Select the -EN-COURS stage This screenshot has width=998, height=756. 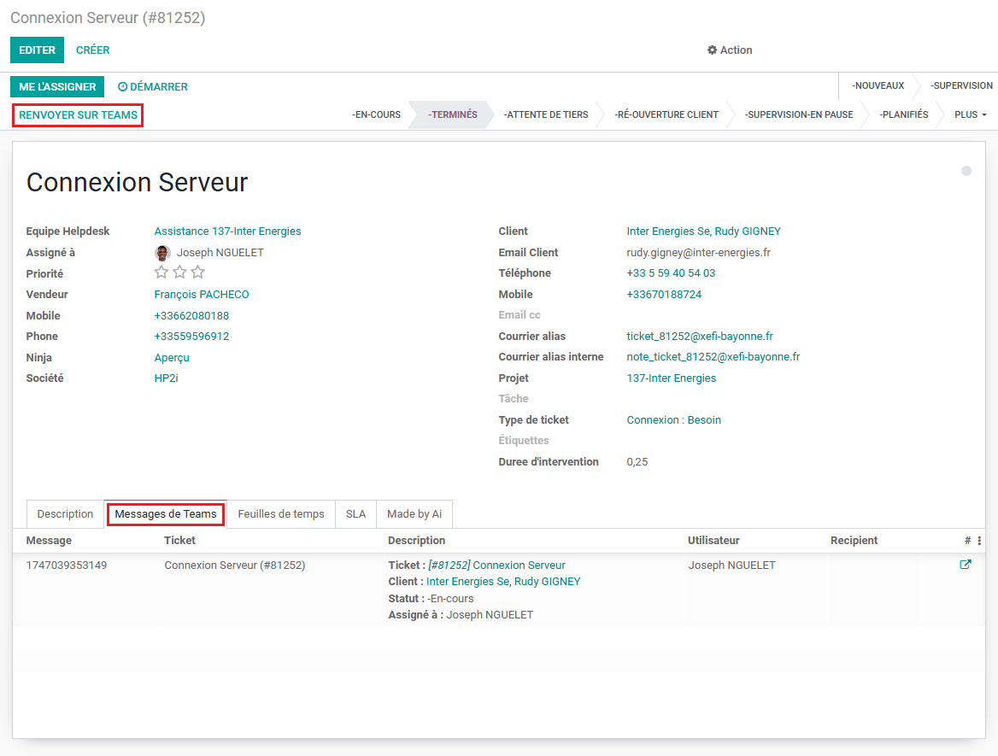point(376,115)
